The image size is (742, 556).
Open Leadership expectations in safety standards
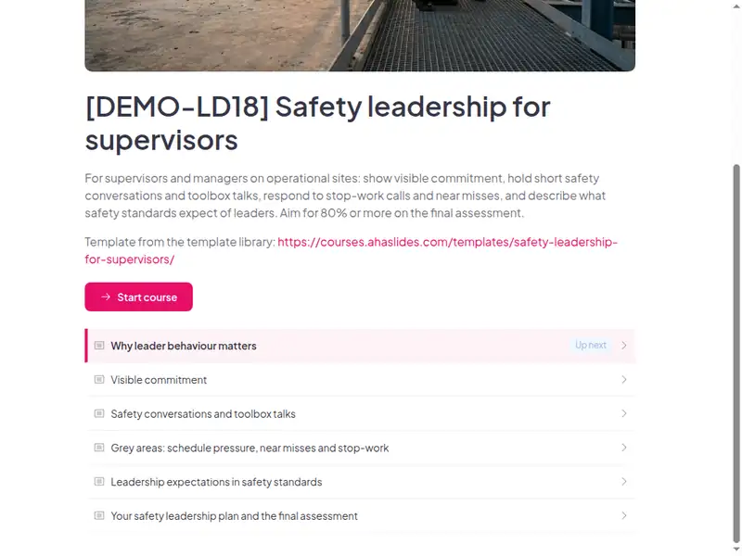tap(360, 482)
